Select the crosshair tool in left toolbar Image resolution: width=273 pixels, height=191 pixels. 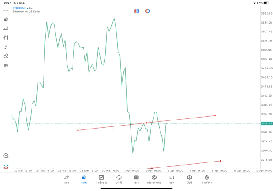(6, 10)
